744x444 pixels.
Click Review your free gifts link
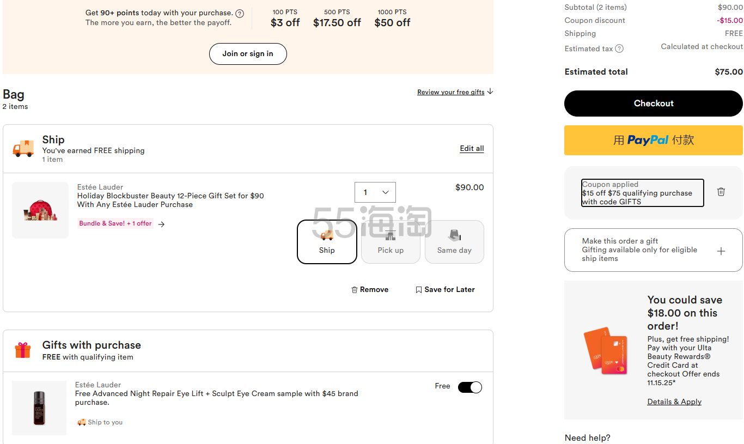pyautogui.click(x=450, y=92)
